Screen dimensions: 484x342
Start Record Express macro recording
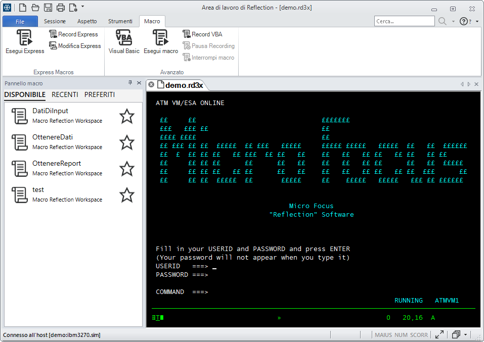(73, 34)
